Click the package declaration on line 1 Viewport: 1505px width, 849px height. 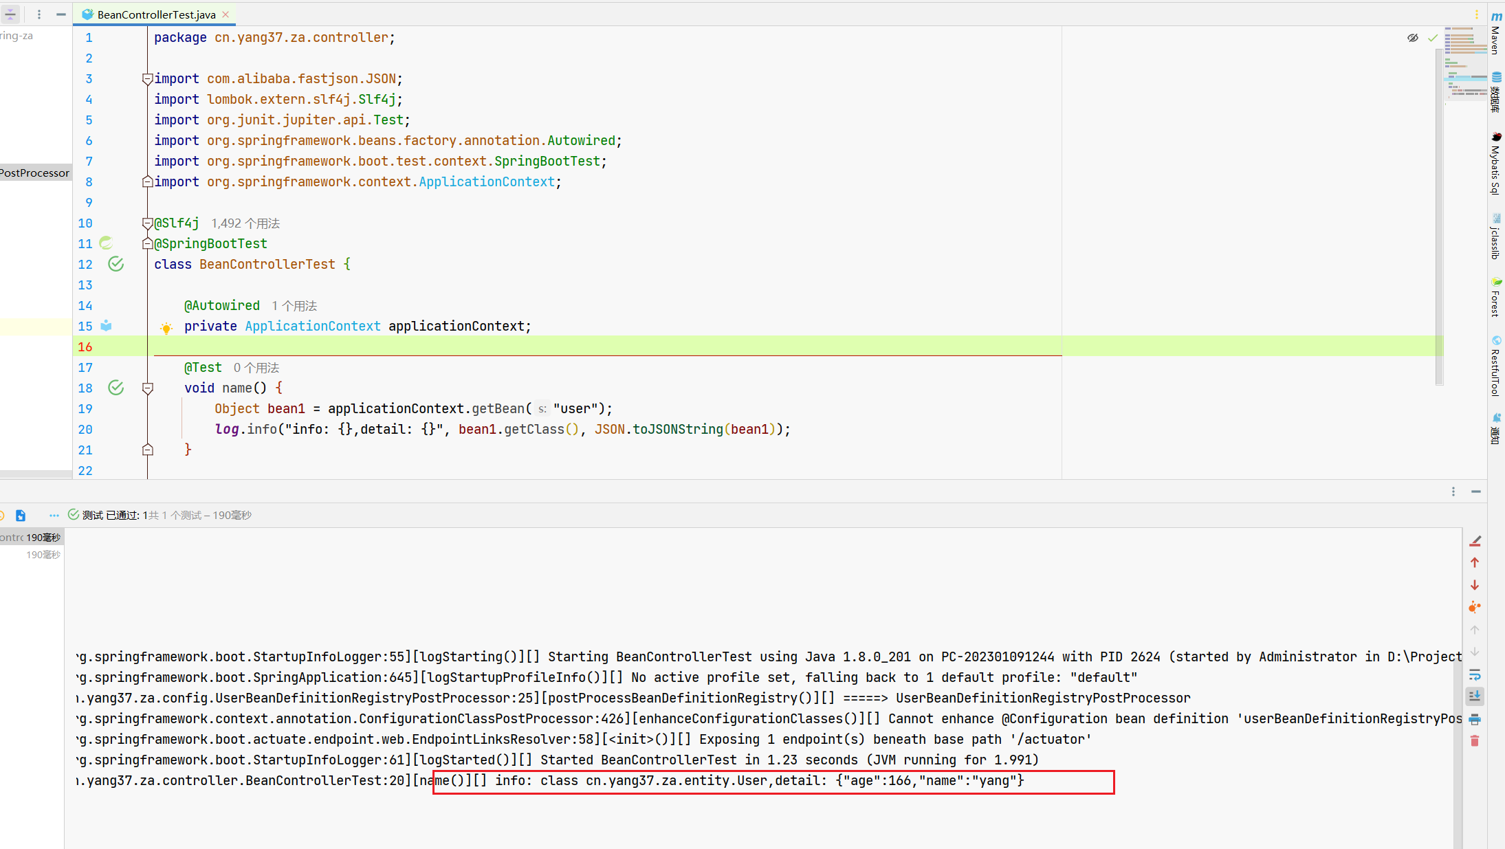coord(274,37)
